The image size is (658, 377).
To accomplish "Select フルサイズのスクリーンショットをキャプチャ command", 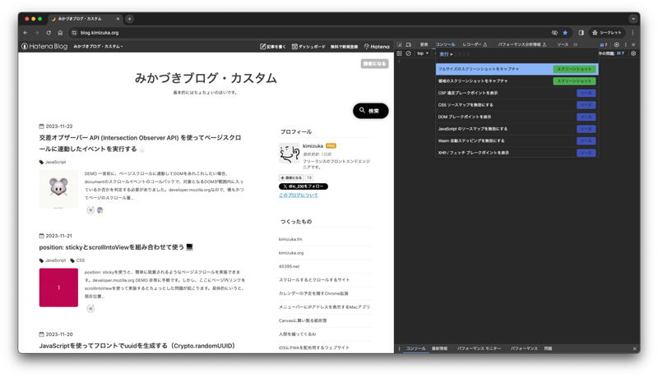I will point(517,69).
